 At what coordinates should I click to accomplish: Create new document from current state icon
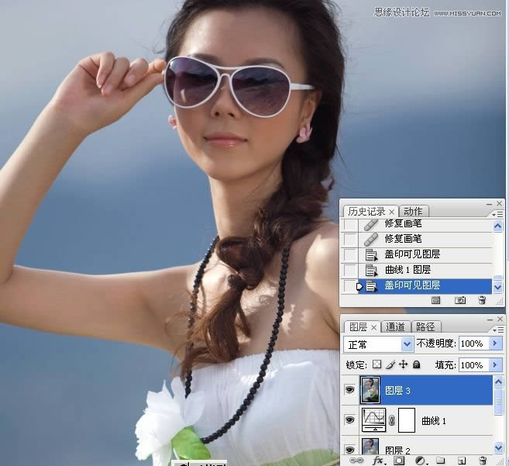pos(436,300)
